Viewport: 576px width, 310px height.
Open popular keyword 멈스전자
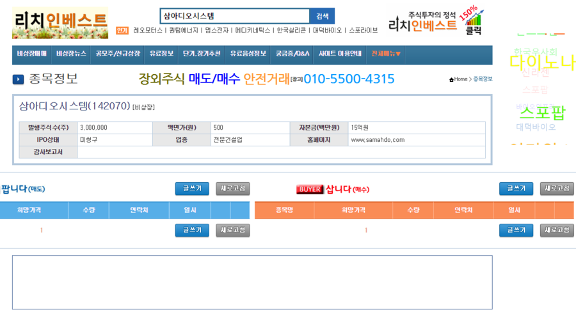(x=217, y=31)
